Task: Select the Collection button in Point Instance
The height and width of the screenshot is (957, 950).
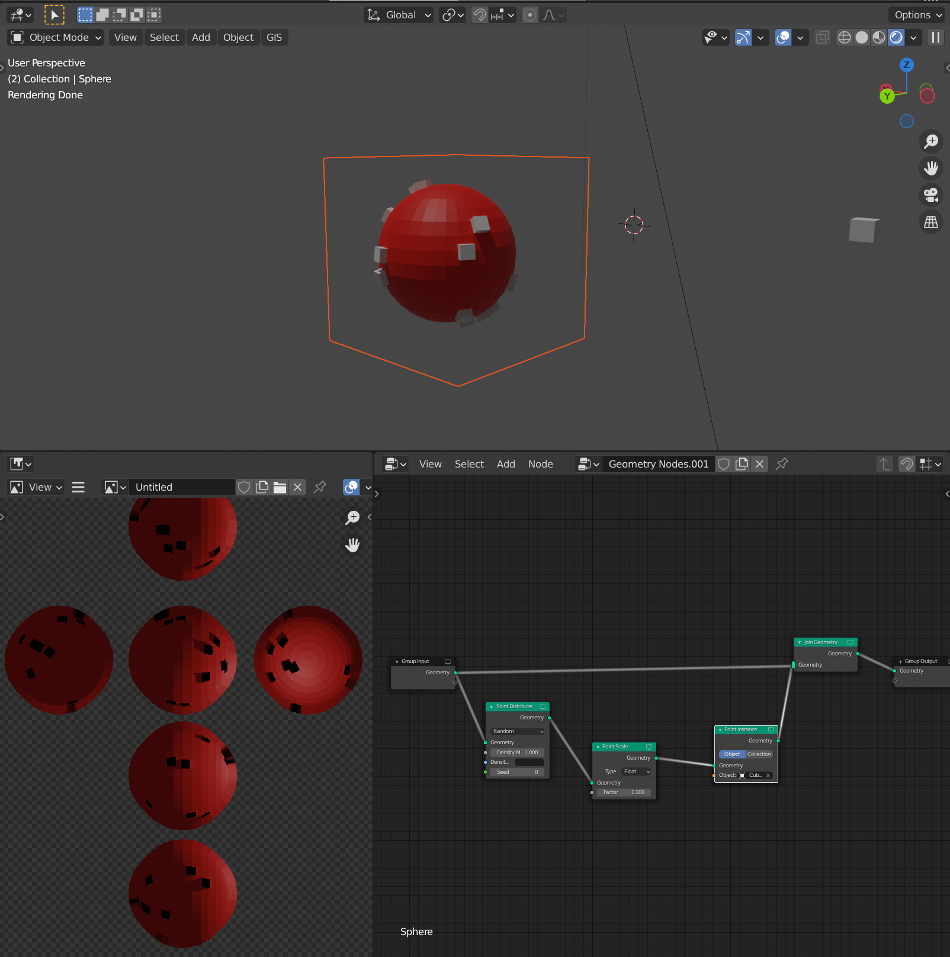Action: click(759, 754)
